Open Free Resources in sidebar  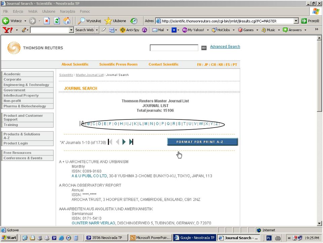coord(27,153)
